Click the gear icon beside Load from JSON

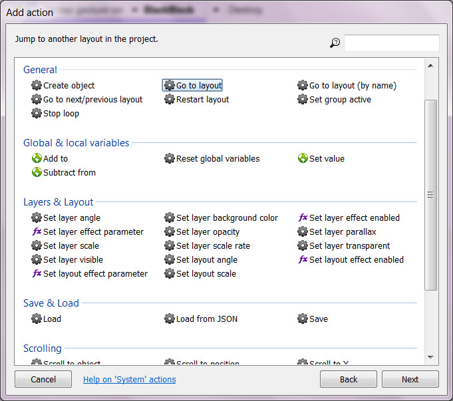pyautogui.click(x=170, y=319)
